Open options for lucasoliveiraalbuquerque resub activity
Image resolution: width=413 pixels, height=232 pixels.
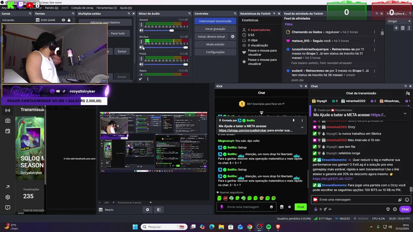374,49
